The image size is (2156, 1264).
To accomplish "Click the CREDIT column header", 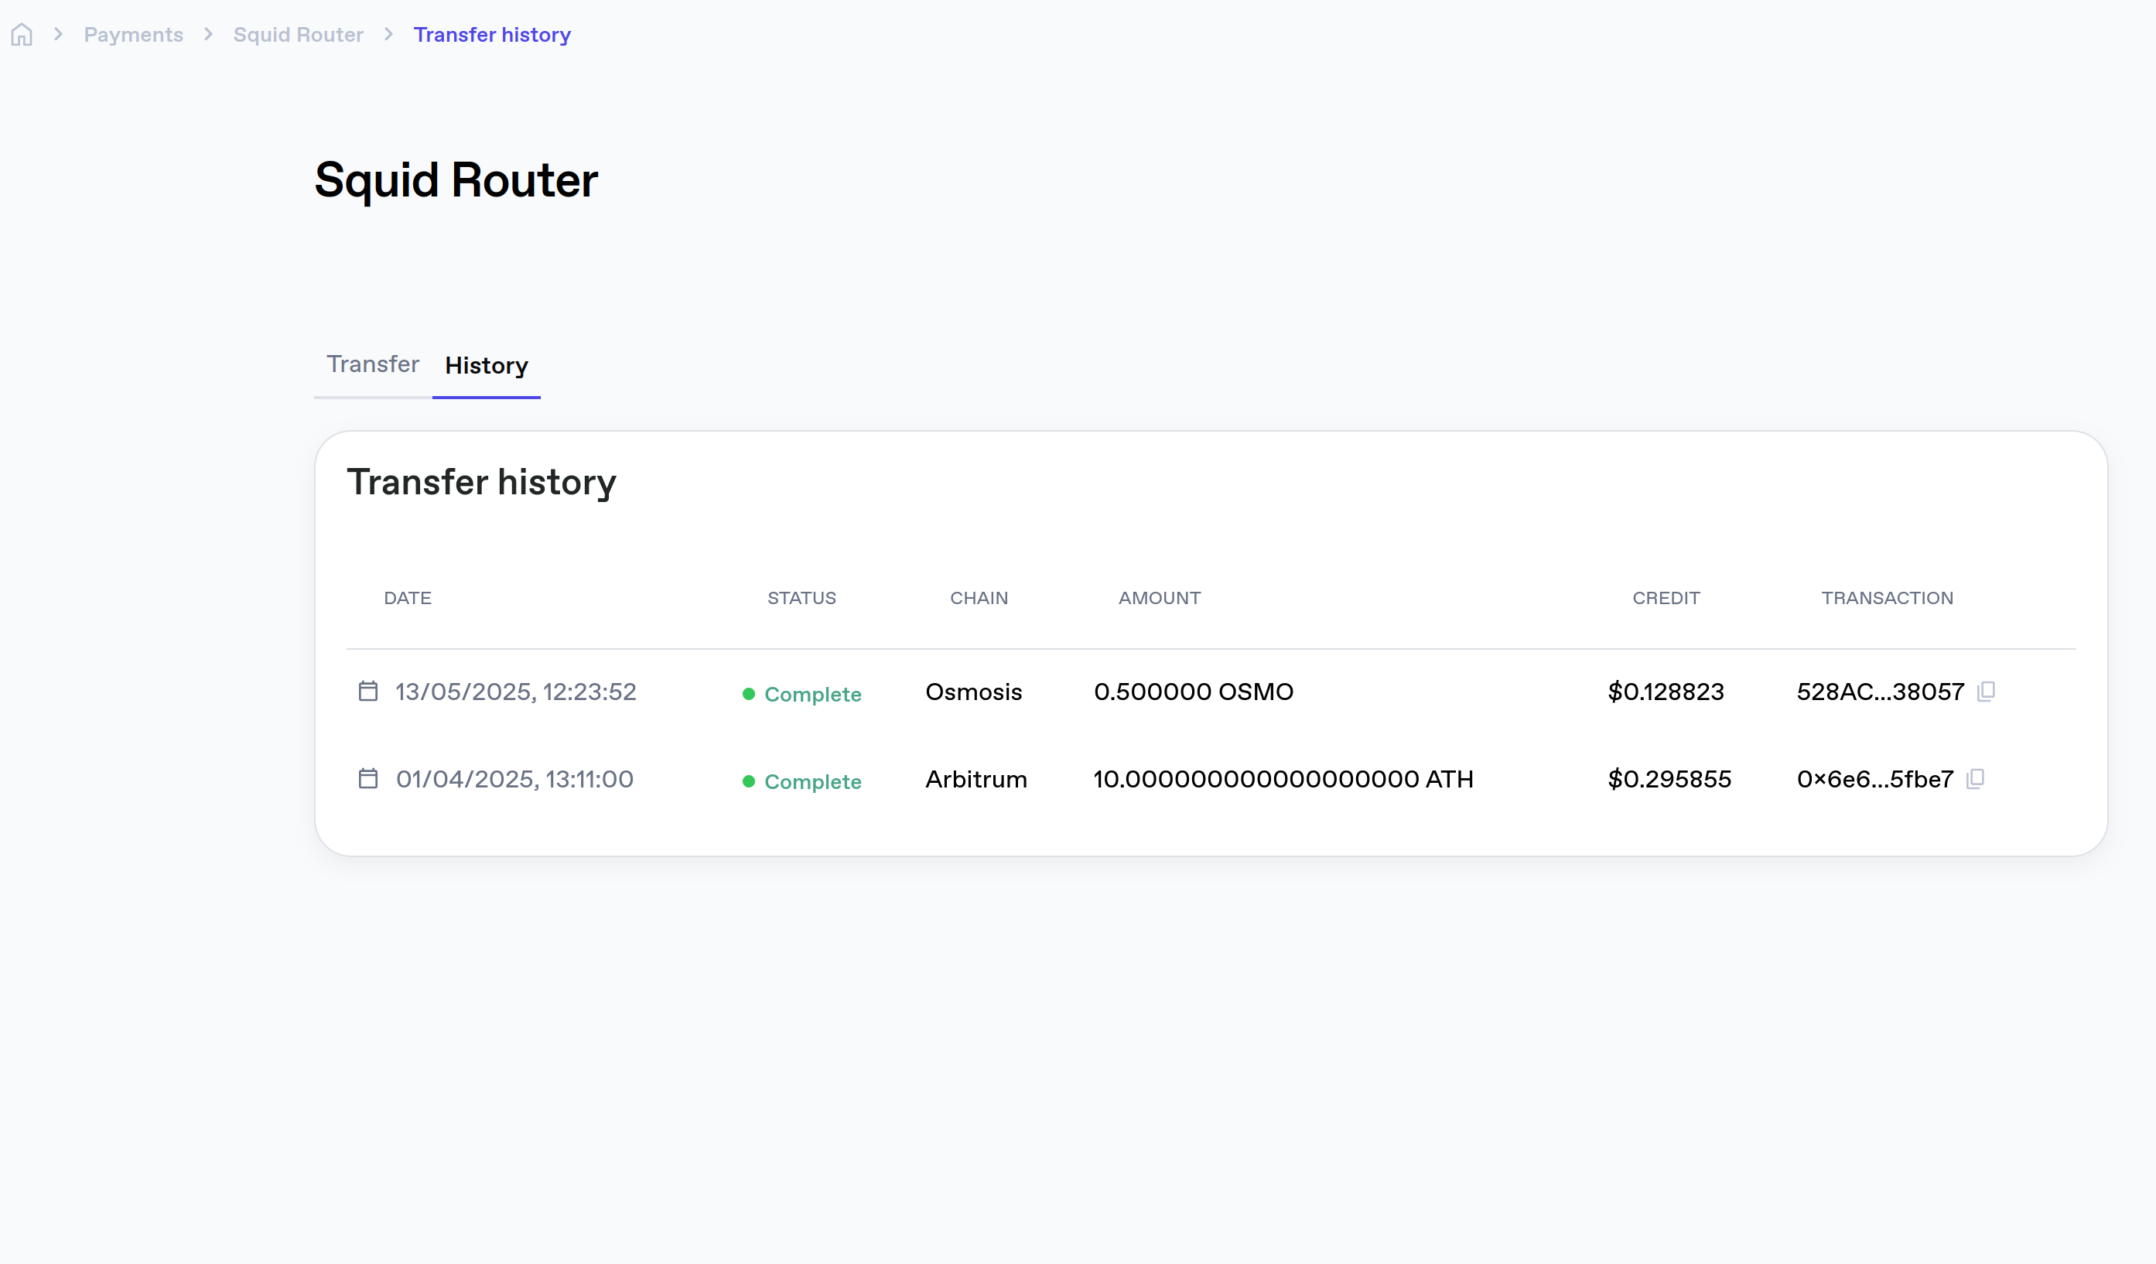I will pyautogui.click(x=1665, y=598).
